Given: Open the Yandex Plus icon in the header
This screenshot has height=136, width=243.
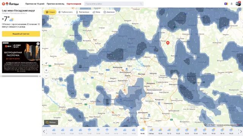Looking at the screenshot, I should [226, 4].
